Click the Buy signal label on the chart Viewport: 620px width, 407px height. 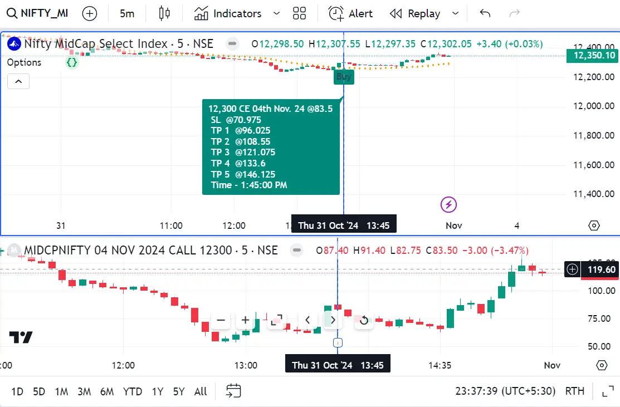344,77
